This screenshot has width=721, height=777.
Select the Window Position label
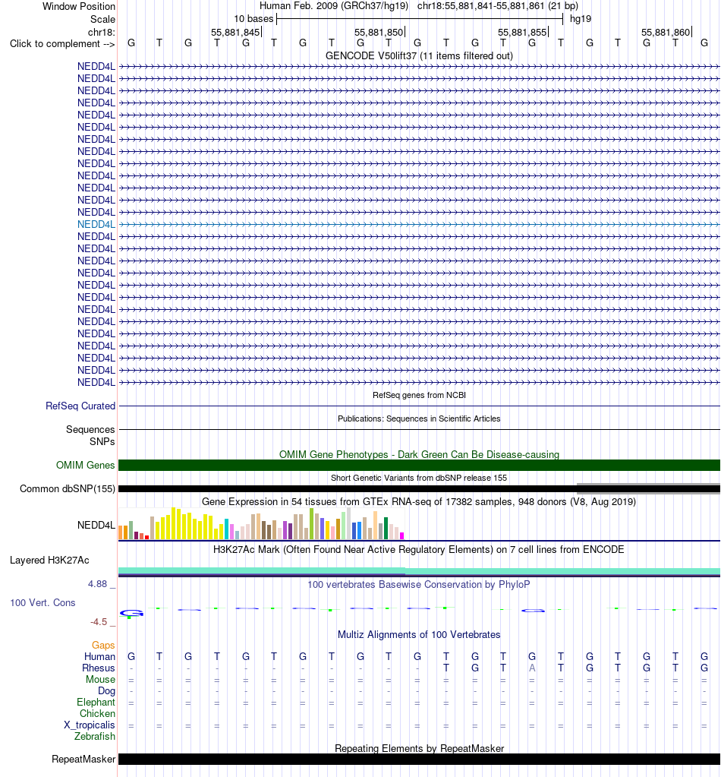pyautogui.click(x=79, y=6)
